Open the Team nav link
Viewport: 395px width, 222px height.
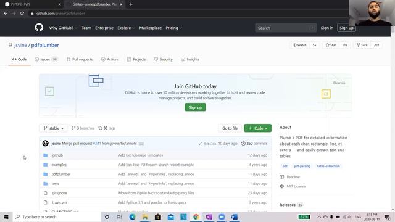(x=86, y=28)
